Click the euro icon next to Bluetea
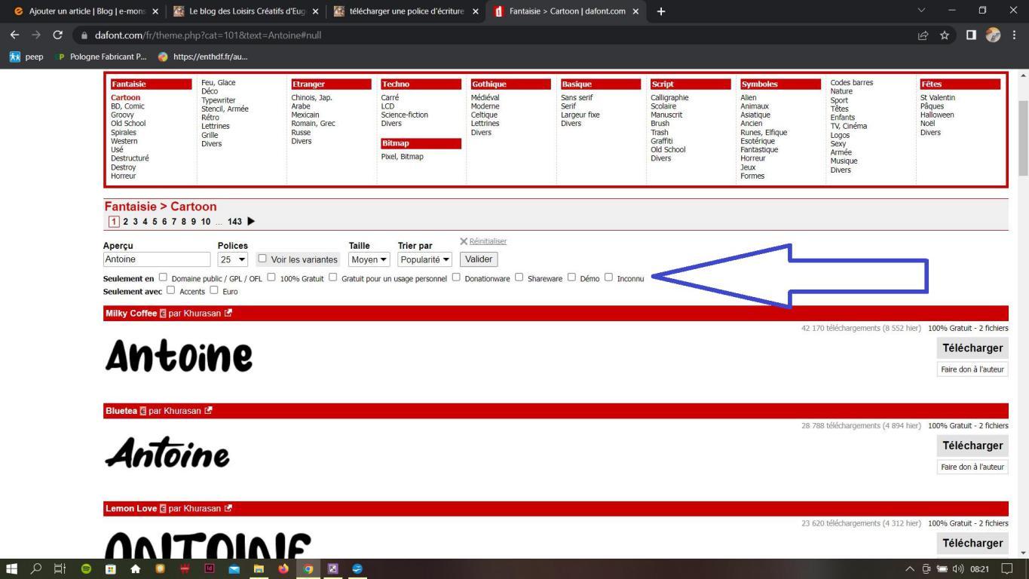Viewport: 1029px width, 579px height. pos(143,411)
